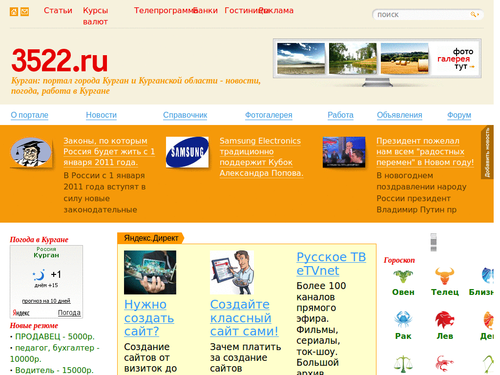Open the Телепрограмма menu item
This screenshot has width=500, height=375.
tap(164, 11)
